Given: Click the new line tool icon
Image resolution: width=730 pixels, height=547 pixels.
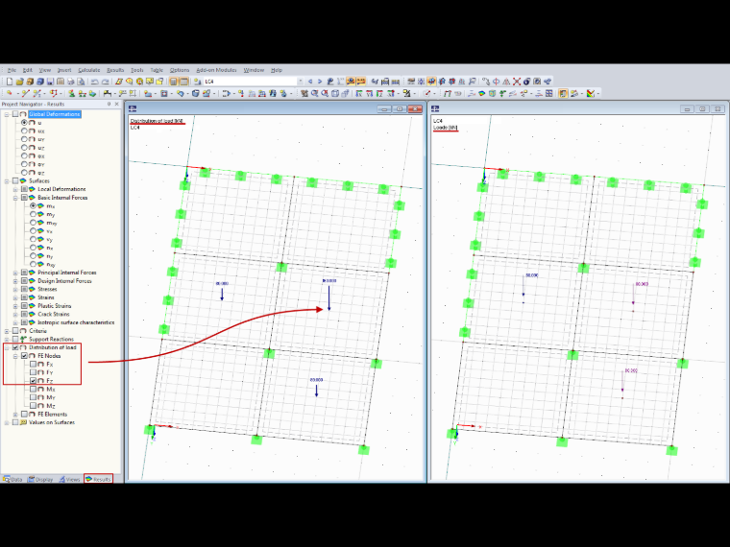Looking at the screenshot, I should (26, 93).
